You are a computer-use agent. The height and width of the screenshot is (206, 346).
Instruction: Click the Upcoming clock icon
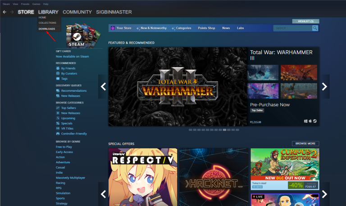pyautogui.click(x=58, y=118)
